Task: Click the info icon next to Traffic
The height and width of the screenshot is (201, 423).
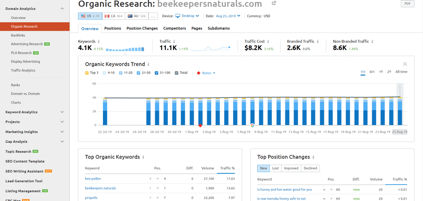Action: tap(174, 42)
